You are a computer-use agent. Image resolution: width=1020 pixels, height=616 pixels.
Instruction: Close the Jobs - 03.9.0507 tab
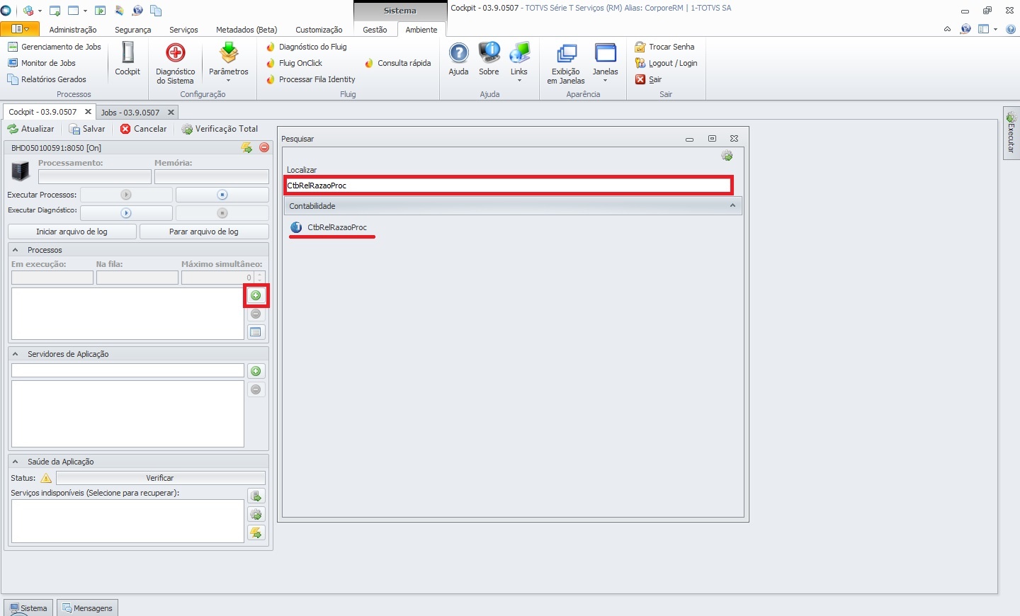pyautogui.click(x=171, y=113)
